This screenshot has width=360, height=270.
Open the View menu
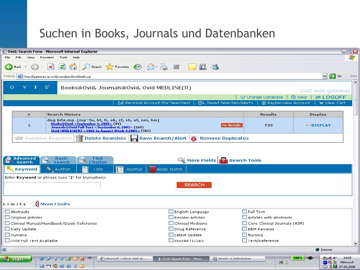(x=31, y=57)
